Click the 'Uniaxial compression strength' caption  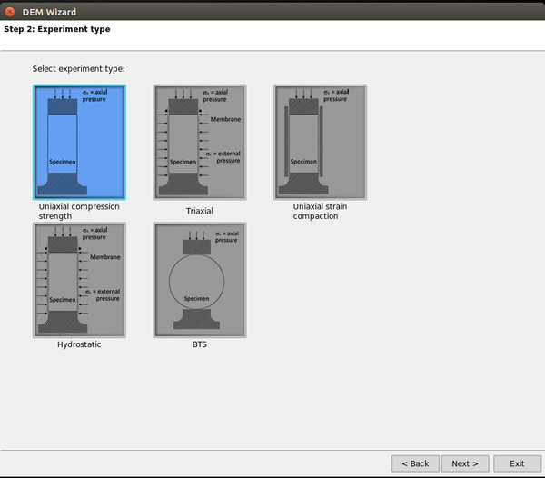tap(79, 211)
